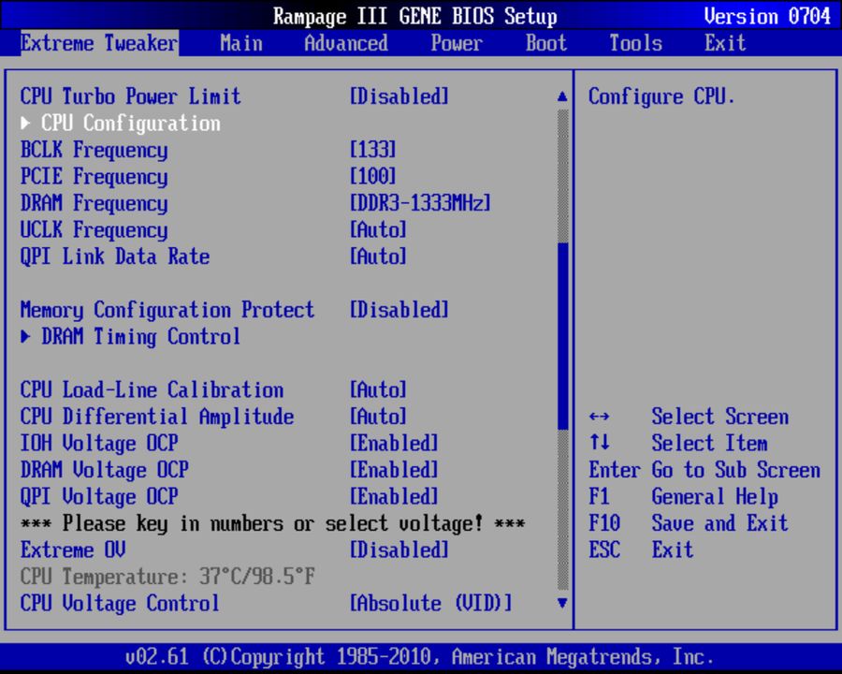Open the Power tab
This screenshot has height=674, width=842.
(x=457, y=43)
